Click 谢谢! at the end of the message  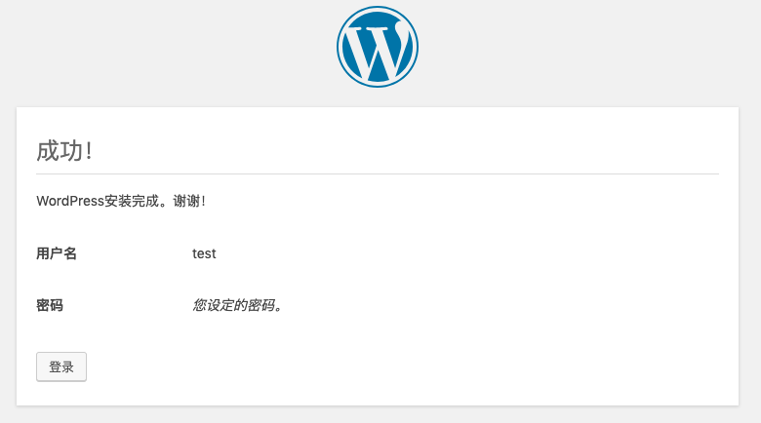(x=190, y=201)
